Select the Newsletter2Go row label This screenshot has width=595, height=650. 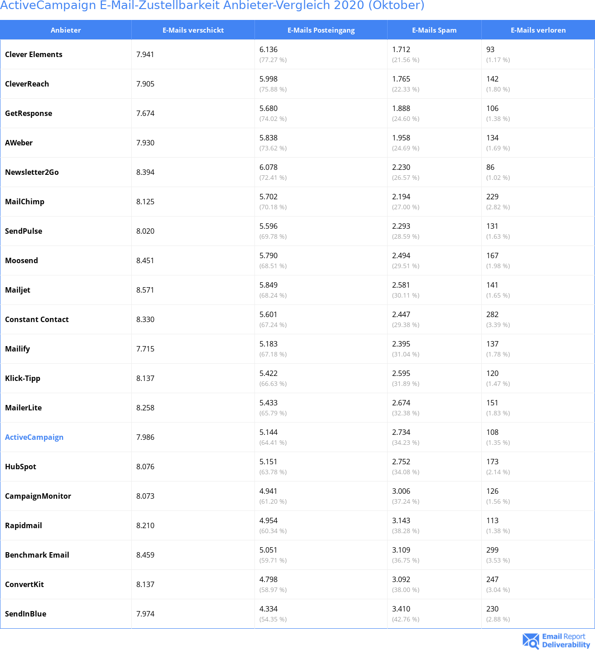click(x=32, y=172)
